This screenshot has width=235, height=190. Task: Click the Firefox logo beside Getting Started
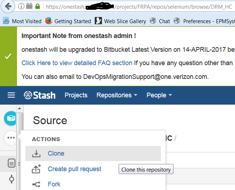pos(49,21)
